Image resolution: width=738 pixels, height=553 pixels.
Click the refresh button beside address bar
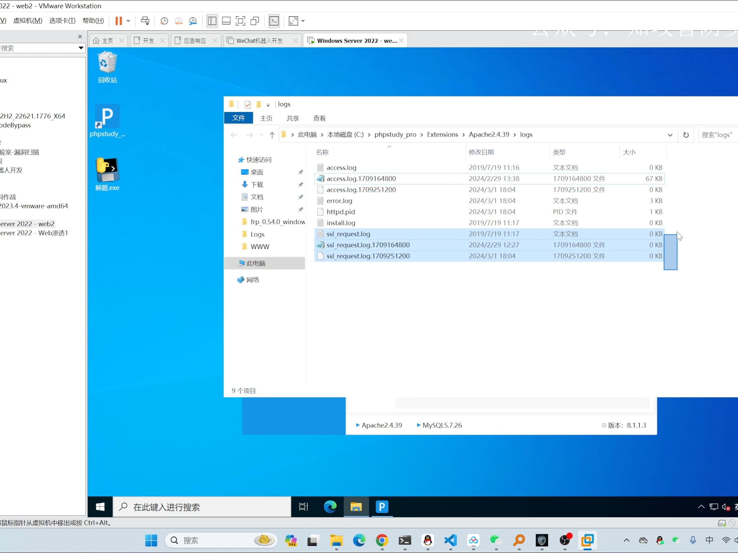(x=686, y=135)
